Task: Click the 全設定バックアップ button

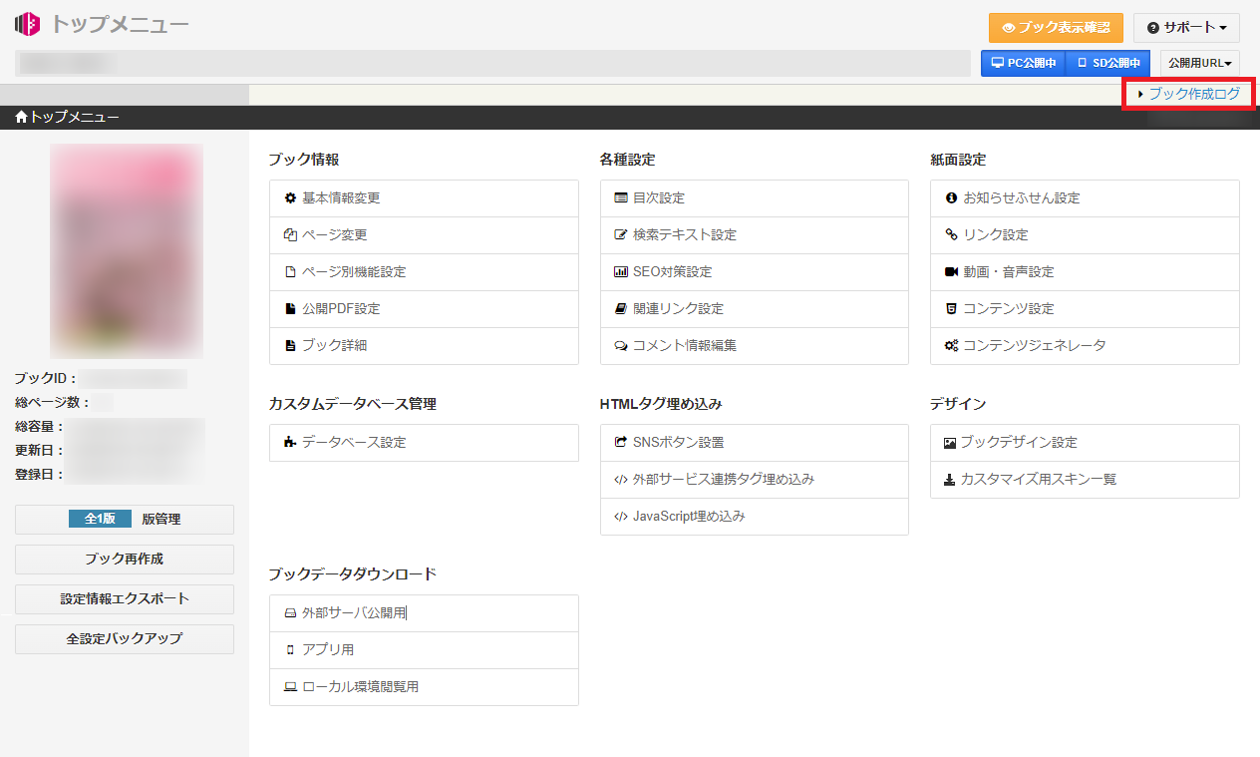Action: click(x=125, y=639)
